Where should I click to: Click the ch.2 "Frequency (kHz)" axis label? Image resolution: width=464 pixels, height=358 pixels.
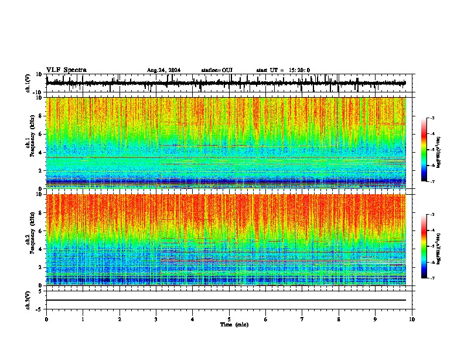point(32,232)
